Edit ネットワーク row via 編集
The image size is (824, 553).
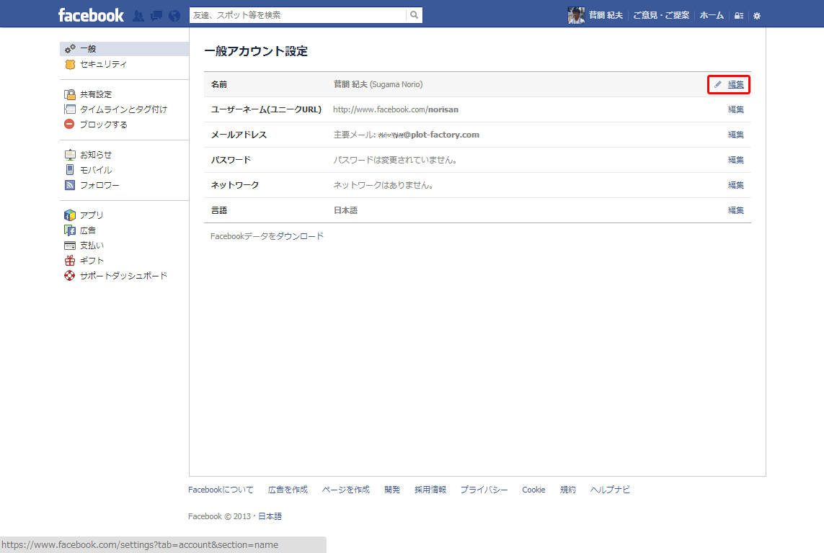(736, 185)
